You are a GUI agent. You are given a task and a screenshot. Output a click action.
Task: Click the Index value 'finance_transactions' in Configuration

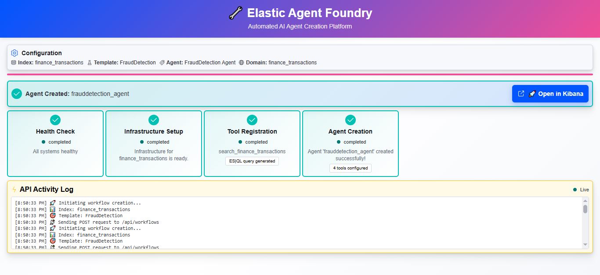[59, 63]
